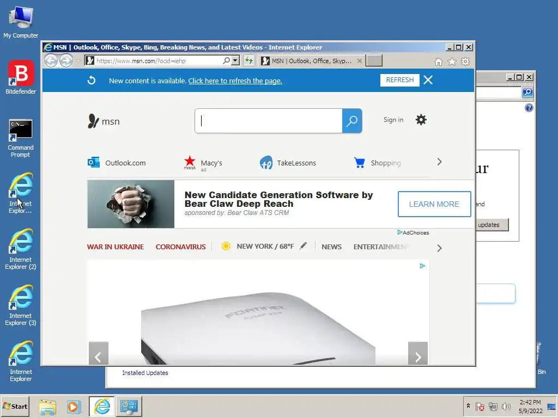Open CORONAVIRUS news section
The image size is (558, 418).
(180, 247)
